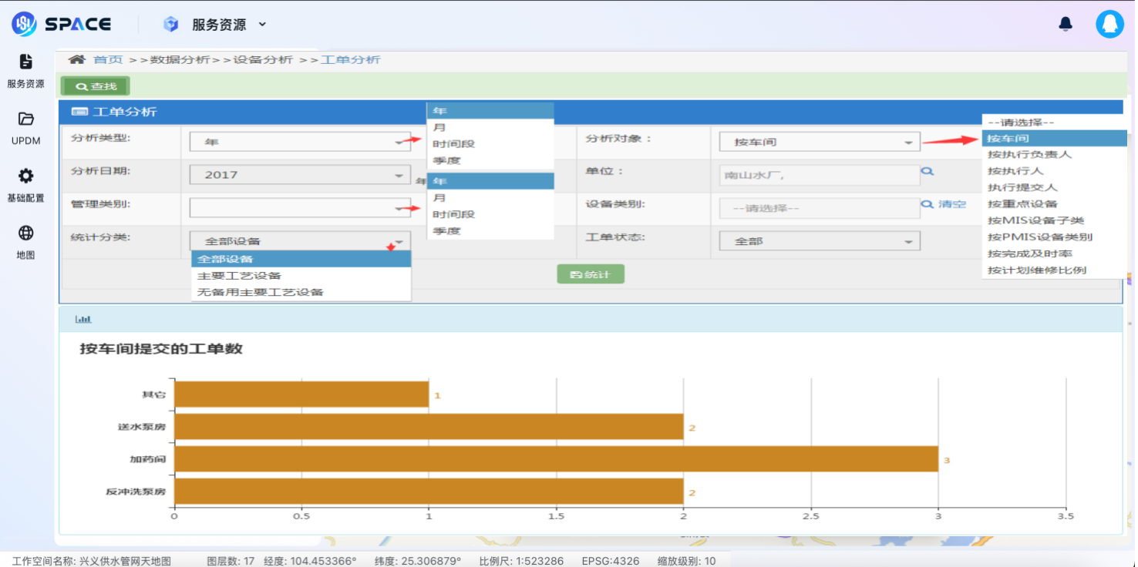Click the 清空 link next to 设备类别
Viewport: 1138px width, 567px height.
(x=951, y=204)
